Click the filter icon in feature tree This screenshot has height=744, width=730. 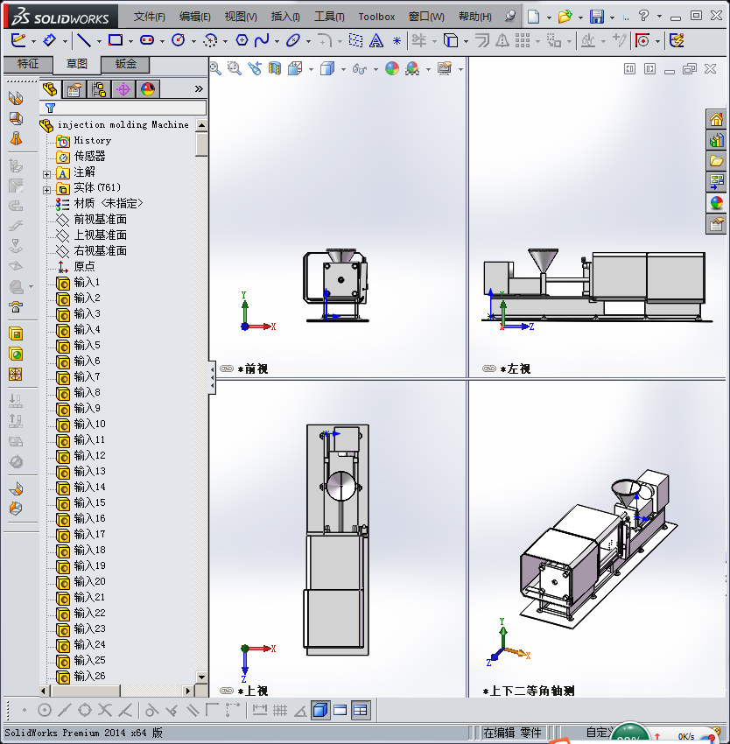50,108
